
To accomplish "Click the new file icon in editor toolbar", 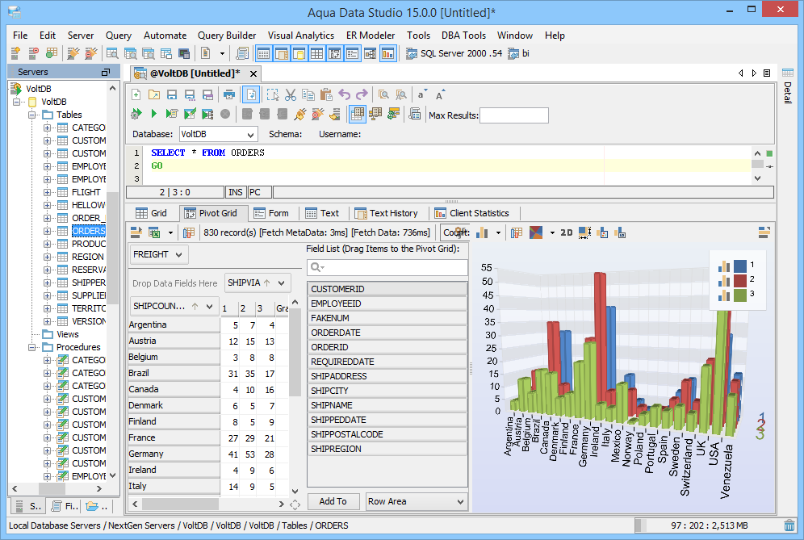I will coord(136,95).
